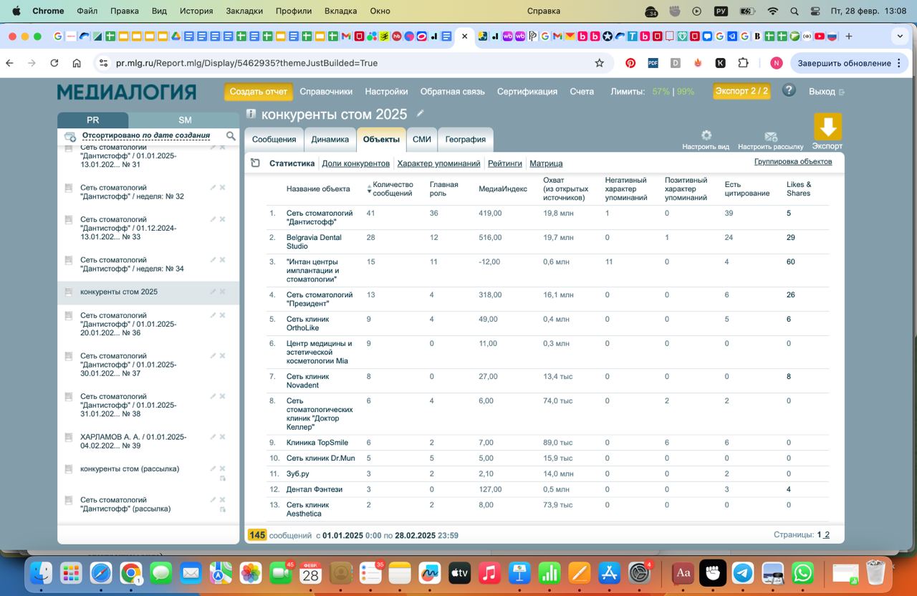Click the search magnifier in report sidebar
Image resolution: width=917 pixels, height=596 pixels.
click(x=231, y=136)
